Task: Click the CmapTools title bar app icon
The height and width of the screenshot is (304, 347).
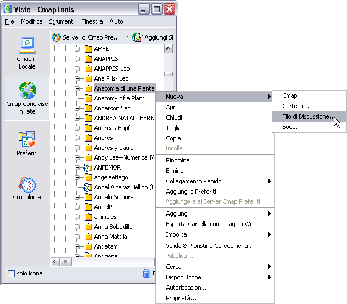Action: click(x=8, y=9)
